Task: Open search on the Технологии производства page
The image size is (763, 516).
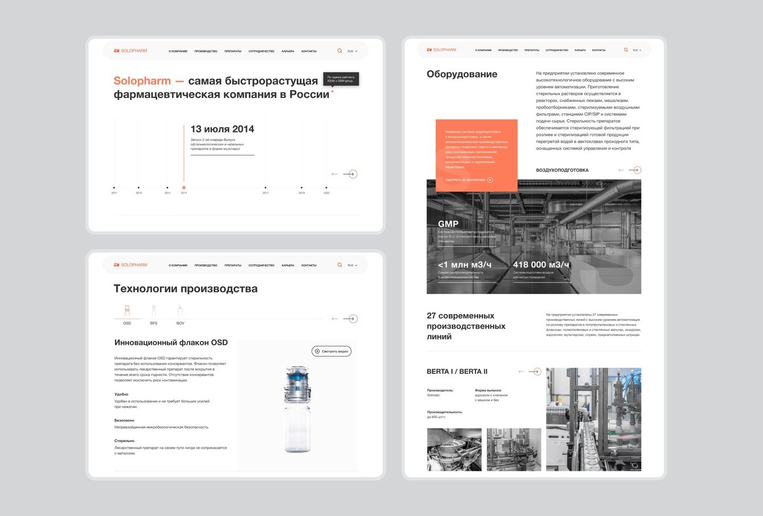Action: (340, 265)
